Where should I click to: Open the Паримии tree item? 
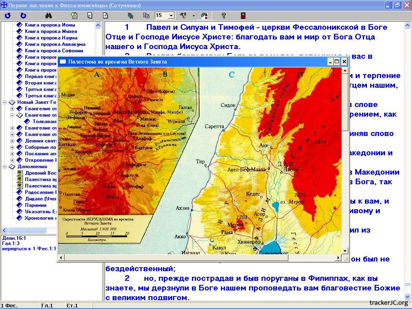35,205
